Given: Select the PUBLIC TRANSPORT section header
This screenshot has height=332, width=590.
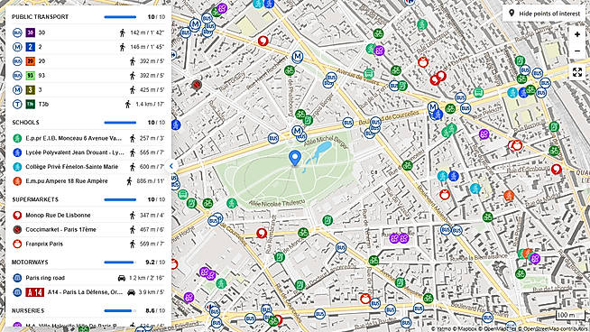Looking at the screenshot, I should (x=40, y=17).
